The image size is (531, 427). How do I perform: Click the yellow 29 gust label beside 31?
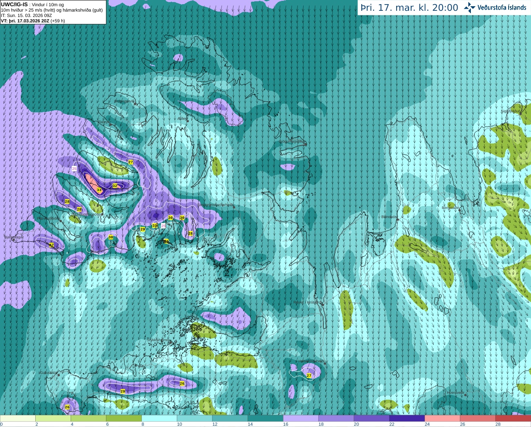[142, 229]
